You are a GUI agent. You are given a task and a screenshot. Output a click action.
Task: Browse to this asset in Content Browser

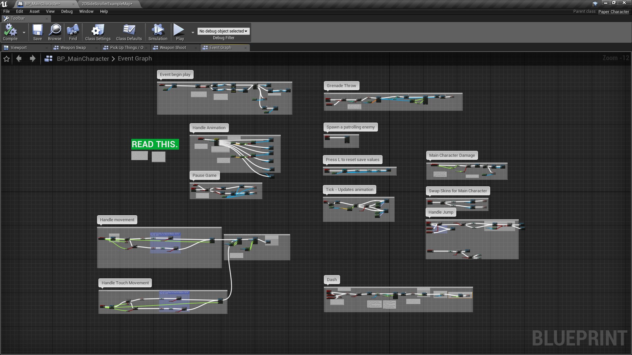(x=54, y=32)
